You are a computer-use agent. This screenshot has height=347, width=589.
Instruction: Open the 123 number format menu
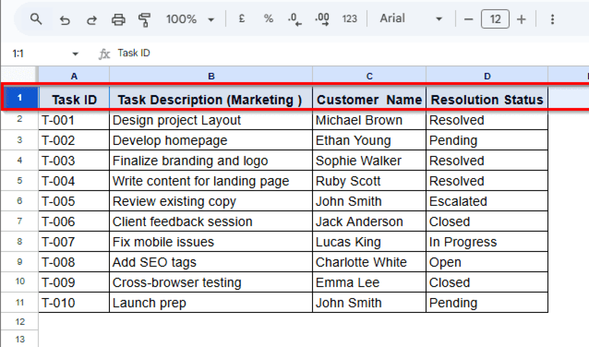(x=349, y=19)
